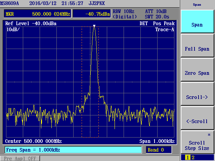The width and height of the screenshot is (215, 161).
Task: Click the 10dB/ scale label
Action: pos(13,30)
